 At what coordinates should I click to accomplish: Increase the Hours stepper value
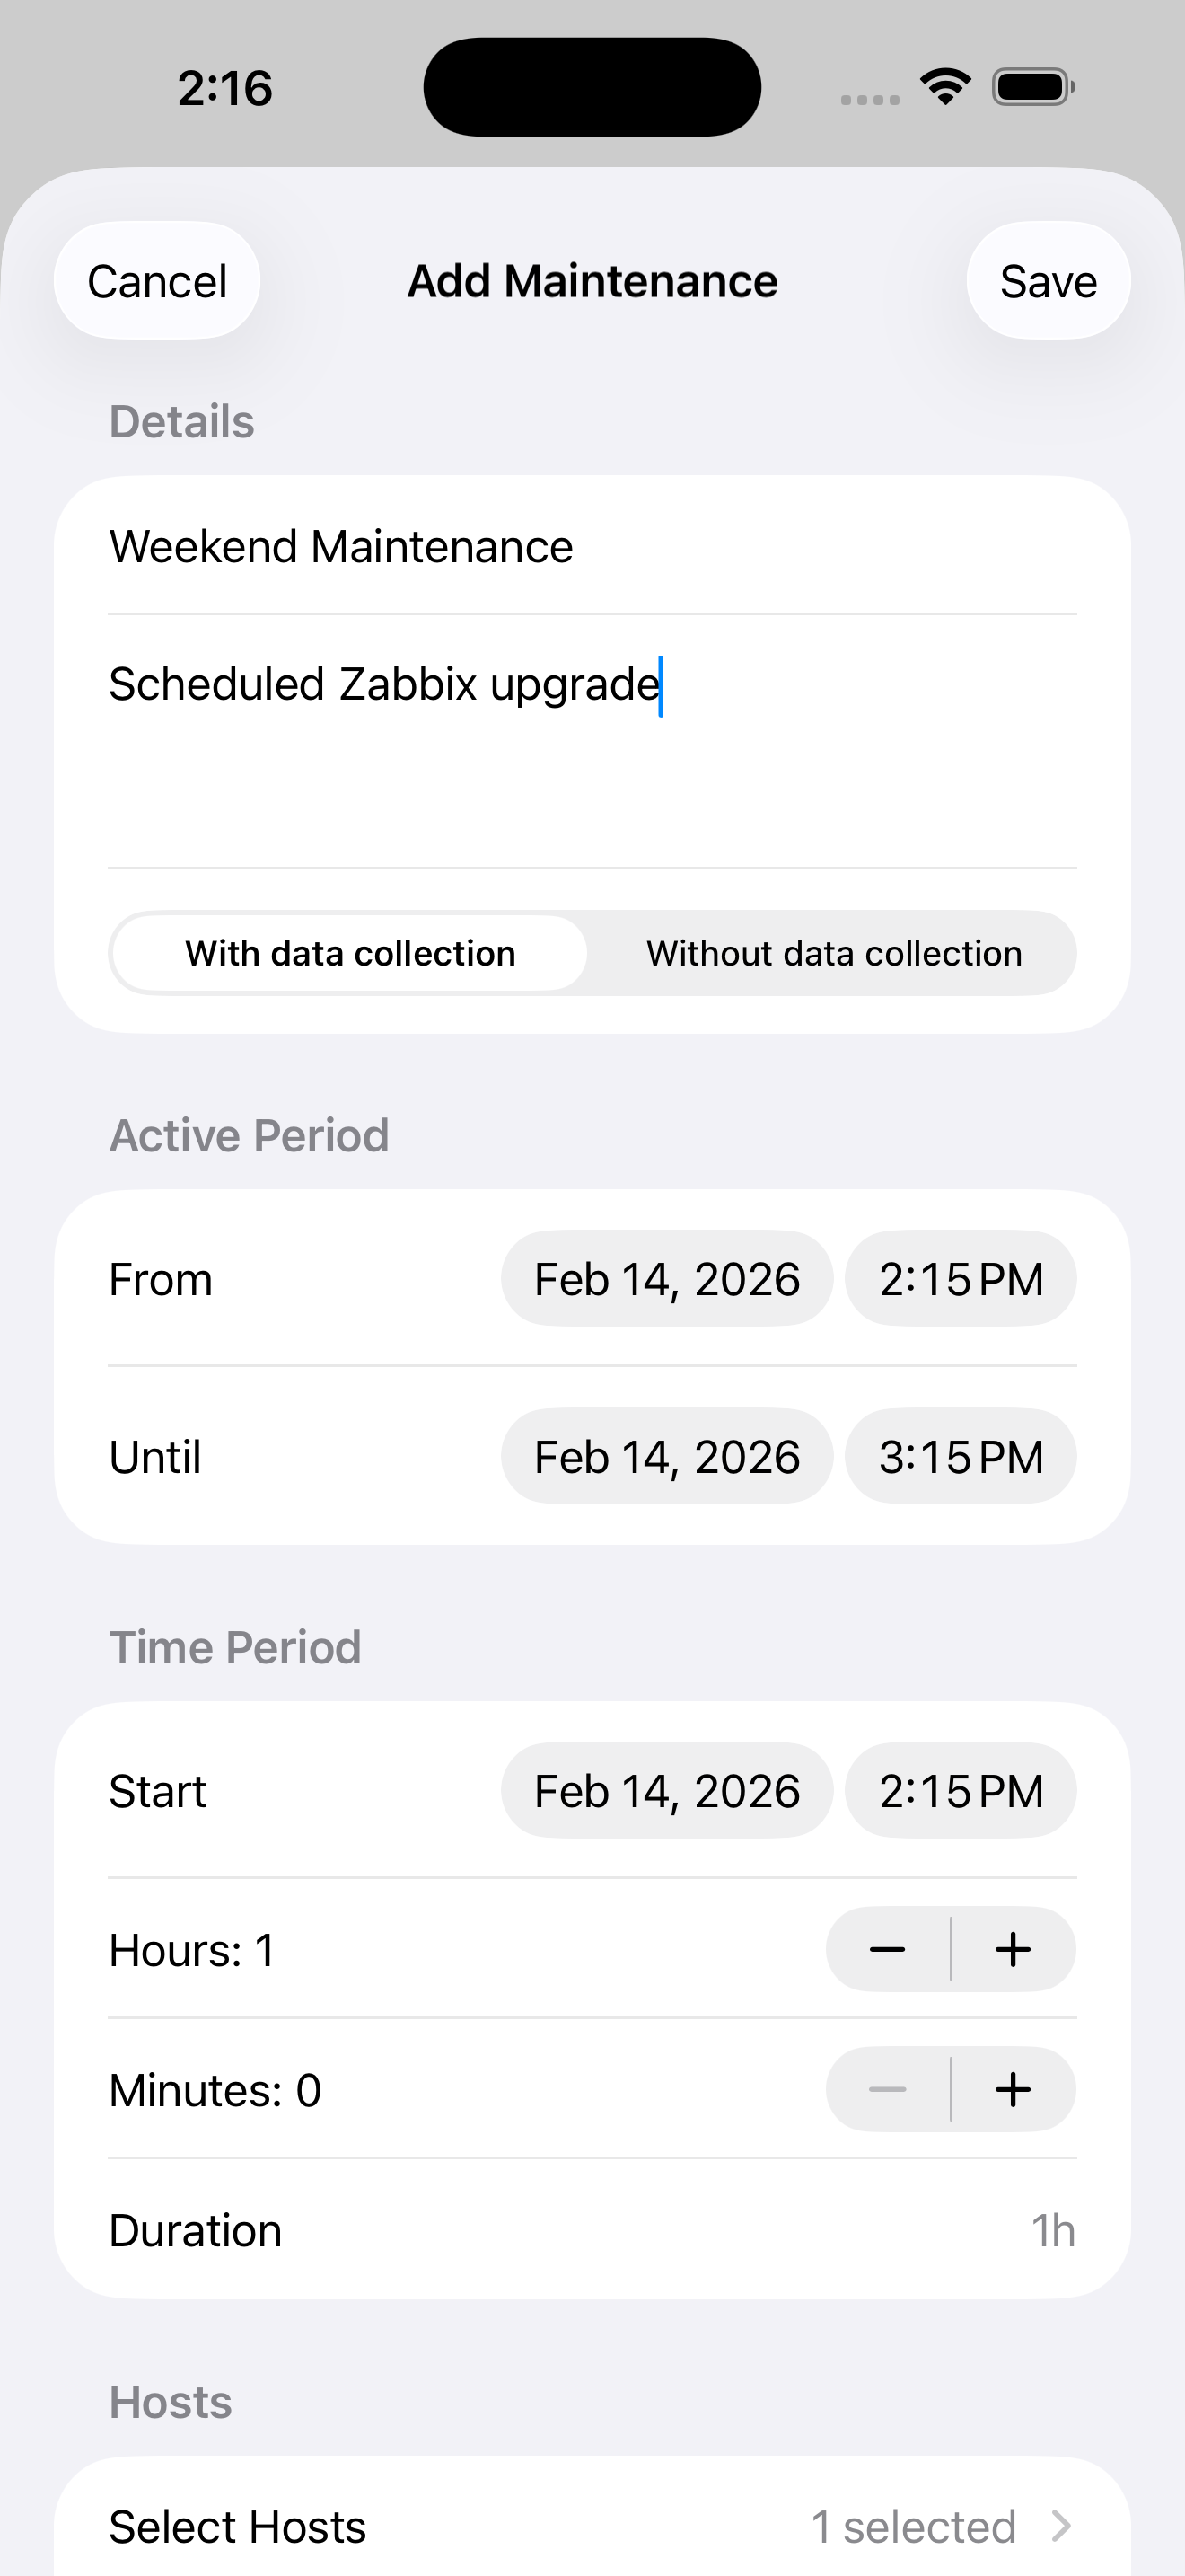1014,1949
